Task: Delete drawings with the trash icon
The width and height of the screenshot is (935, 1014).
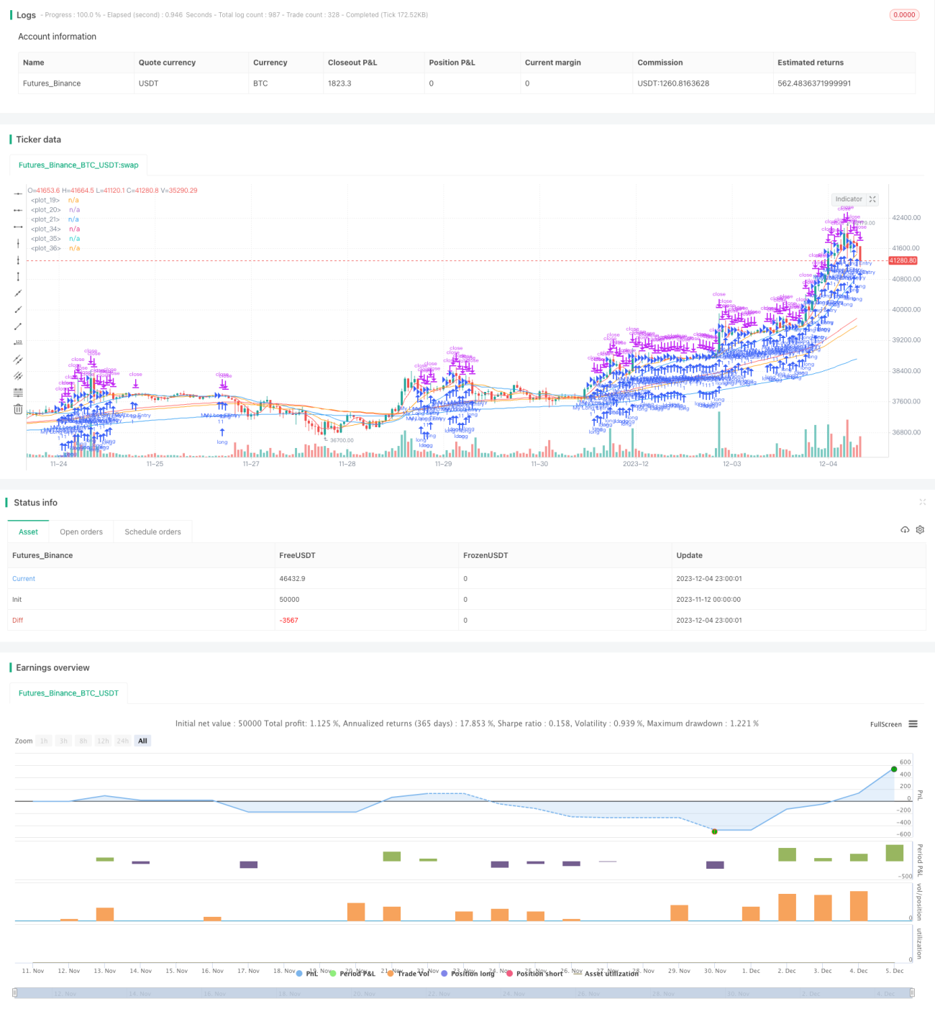Action: [x=18, y=409]
